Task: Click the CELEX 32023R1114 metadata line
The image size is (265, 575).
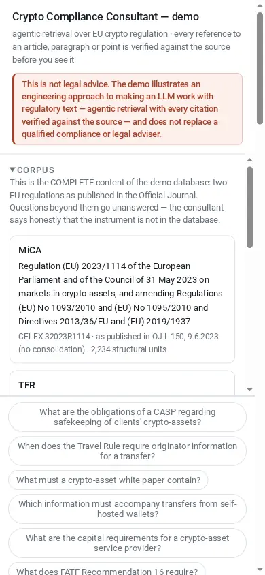Action: [118, 343]
